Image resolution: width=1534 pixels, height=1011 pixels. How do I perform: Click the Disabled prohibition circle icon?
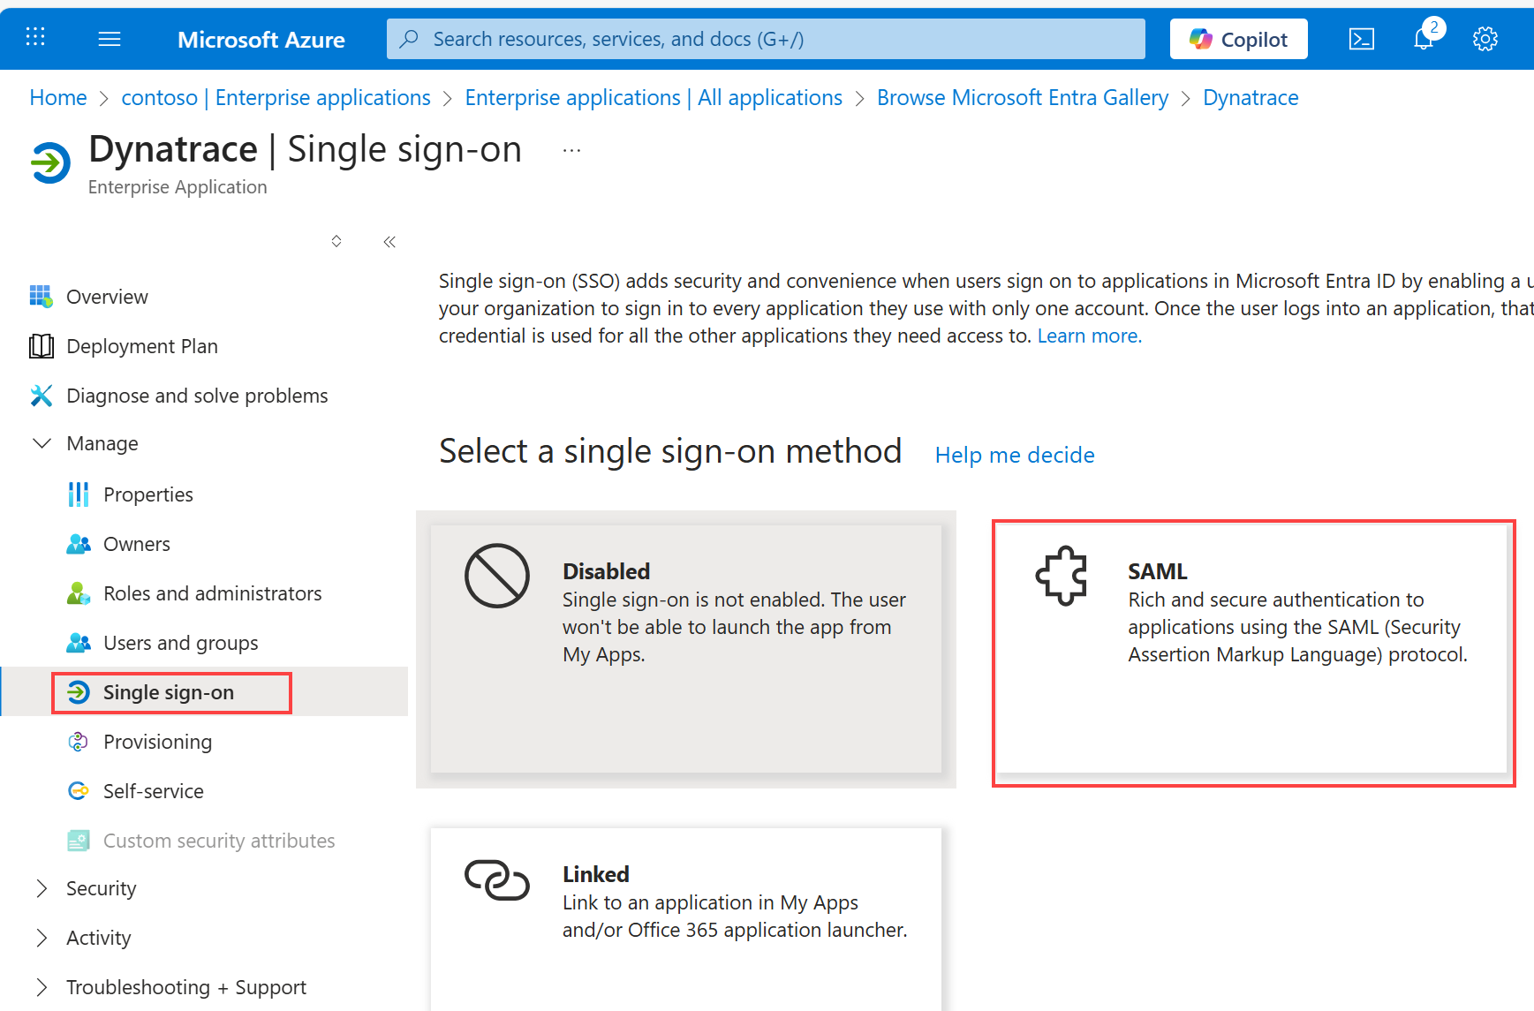(x=497, y=576)
